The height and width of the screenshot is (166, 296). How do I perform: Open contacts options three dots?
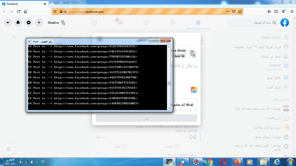tap(5, 37)
